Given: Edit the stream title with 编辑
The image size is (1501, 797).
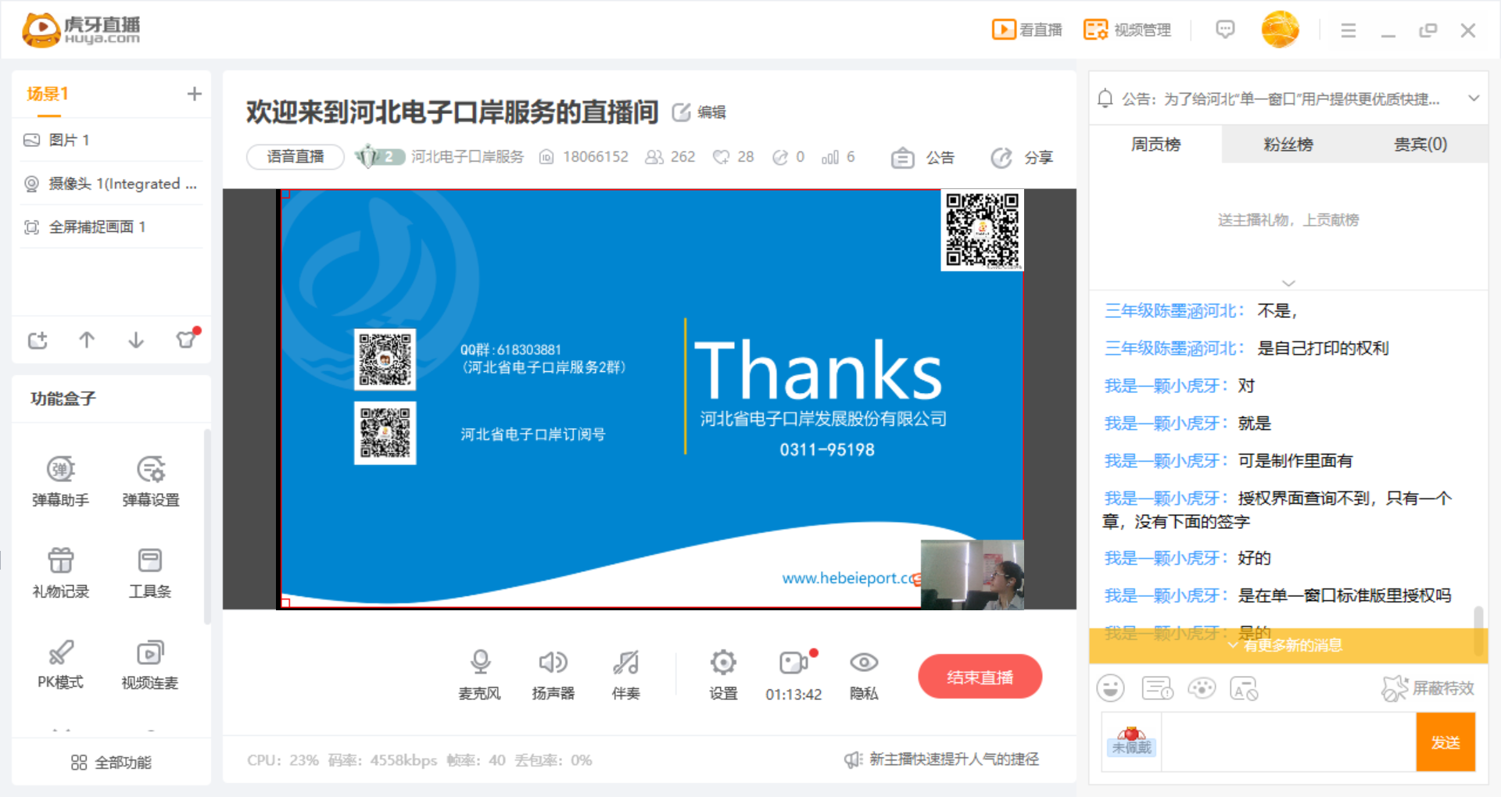Looking at the screenshot, I should point(700,113).
